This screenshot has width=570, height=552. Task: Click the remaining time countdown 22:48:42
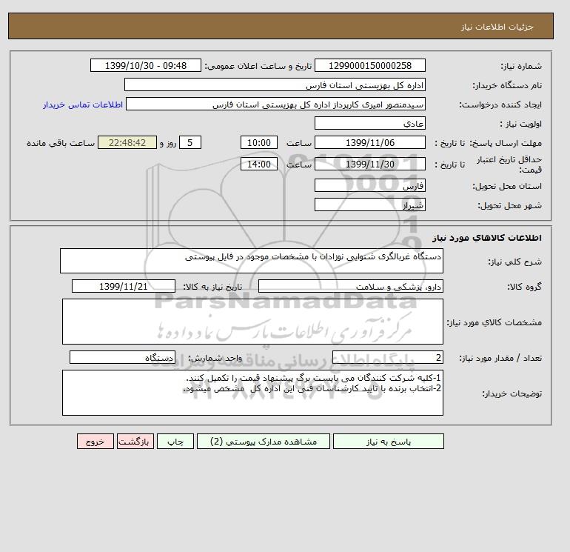(x=127, y=142)
